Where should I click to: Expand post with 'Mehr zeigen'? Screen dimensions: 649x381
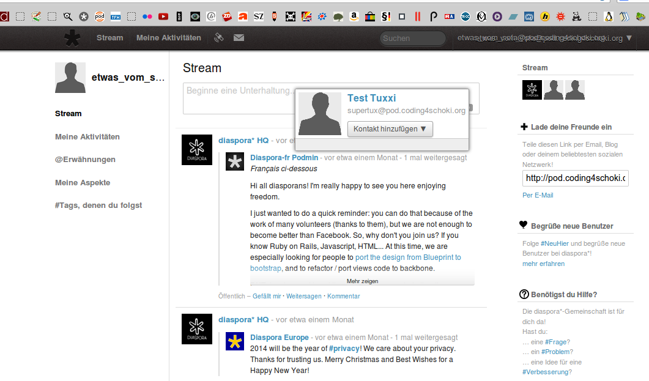click(x=362, y=281)
